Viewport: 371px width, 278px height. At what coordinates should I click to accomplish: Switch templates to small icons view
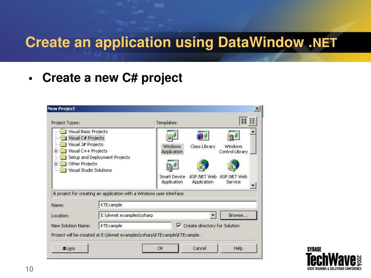click(252, 121)
